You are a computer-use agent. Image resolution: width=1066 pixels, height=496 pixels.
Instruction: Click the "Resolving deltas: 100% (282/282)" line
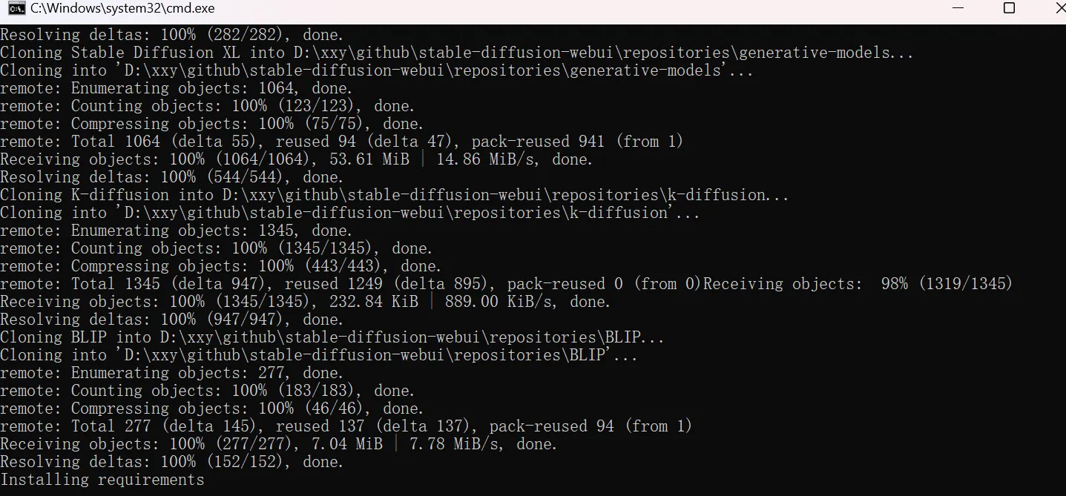(x=171, y=35)
